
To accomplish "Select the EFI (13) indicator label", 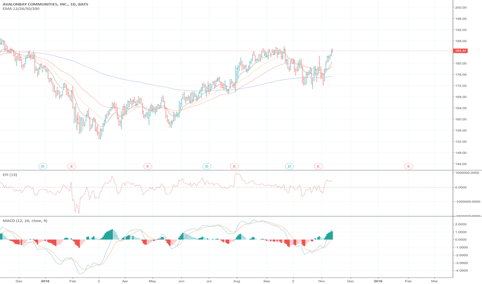I will click(10, 175).
